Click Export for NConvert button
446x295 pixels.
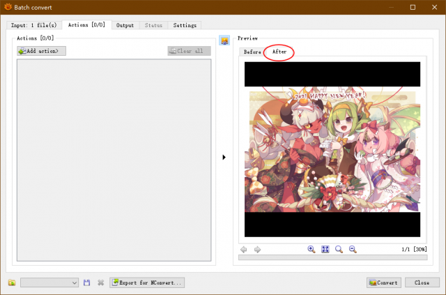click(x=147, y=282)
